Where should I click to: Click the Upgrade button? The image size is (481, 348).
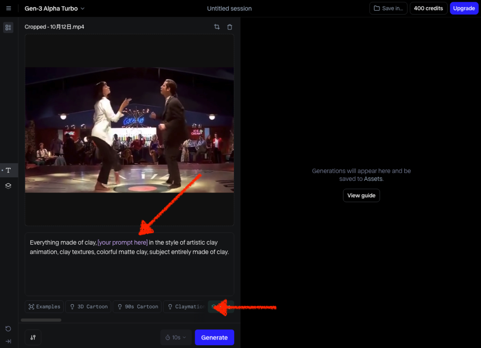(464, 8)
